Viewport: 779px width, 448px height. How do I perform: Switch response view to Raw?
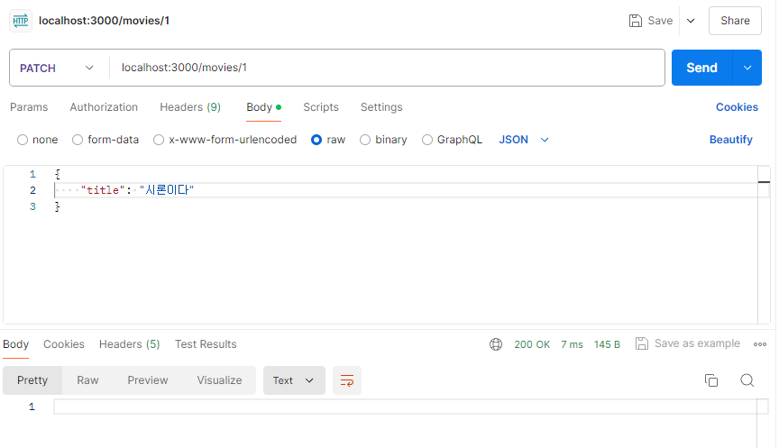[87, 380]
